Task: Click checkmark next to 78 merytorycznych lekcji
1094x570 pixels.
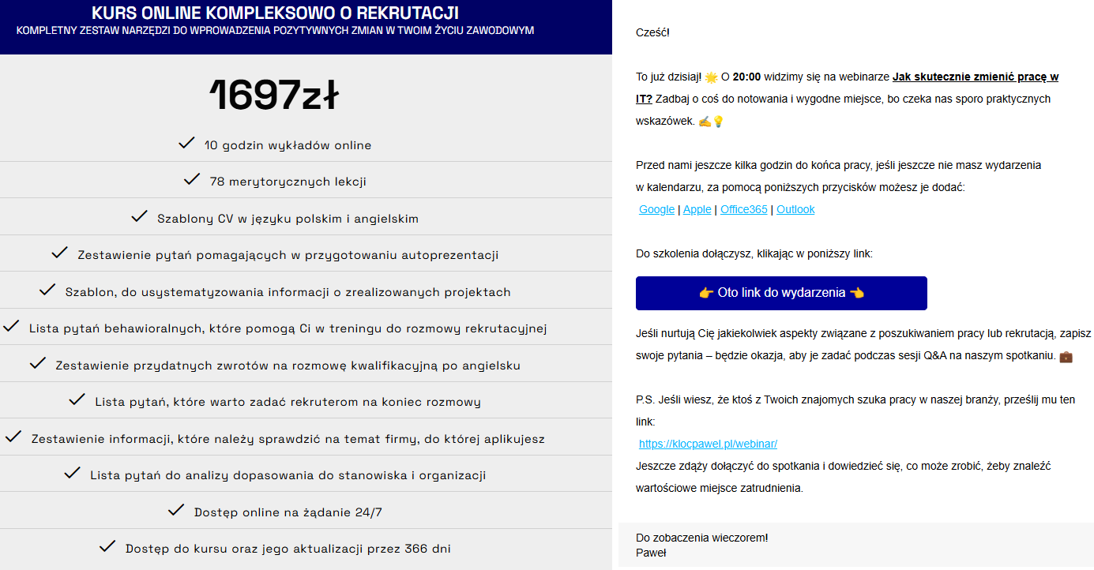Action: click(192, 179)
